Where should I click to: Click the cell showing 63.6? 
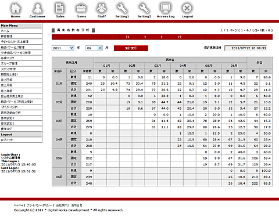coord(266,77)
